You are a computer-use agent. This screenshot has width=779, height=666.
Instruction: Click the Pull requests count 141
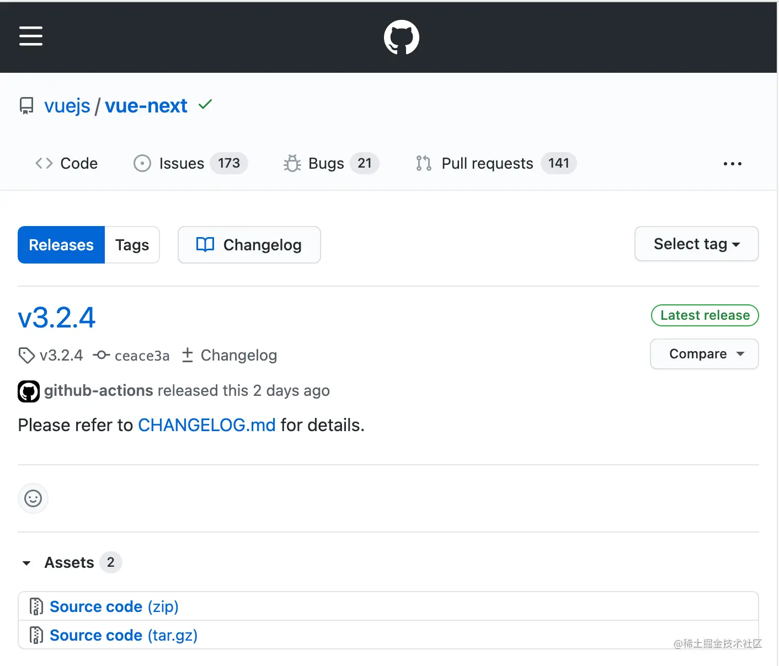559,163
